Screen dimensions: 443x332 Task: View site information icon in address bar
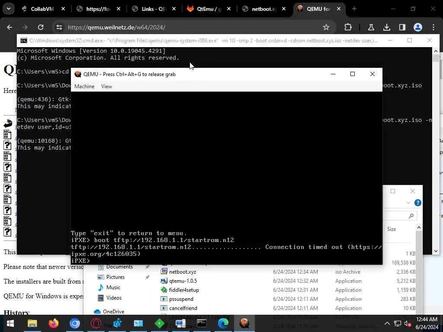[59, 27]
